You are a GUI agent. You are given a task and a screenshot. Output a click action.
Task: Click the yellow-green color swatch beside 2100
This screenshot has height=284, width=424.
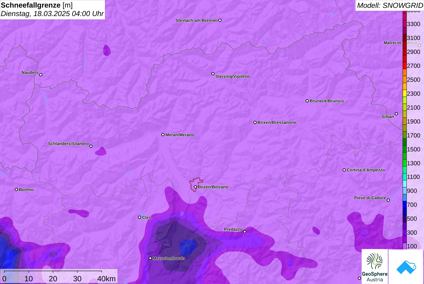click(x=405, y=107)
